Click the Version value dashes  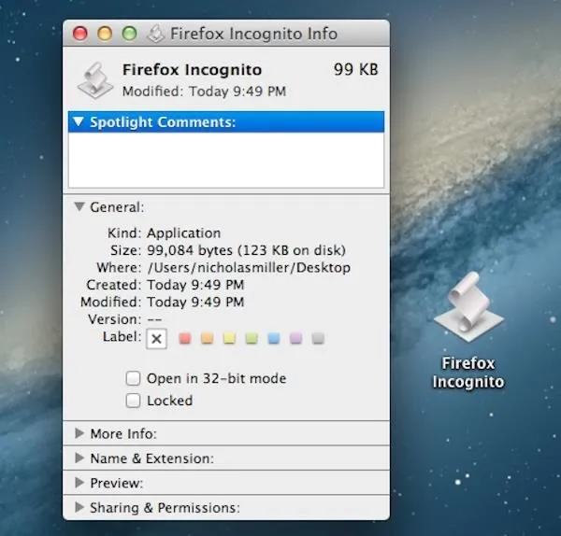tap(154, 319)
